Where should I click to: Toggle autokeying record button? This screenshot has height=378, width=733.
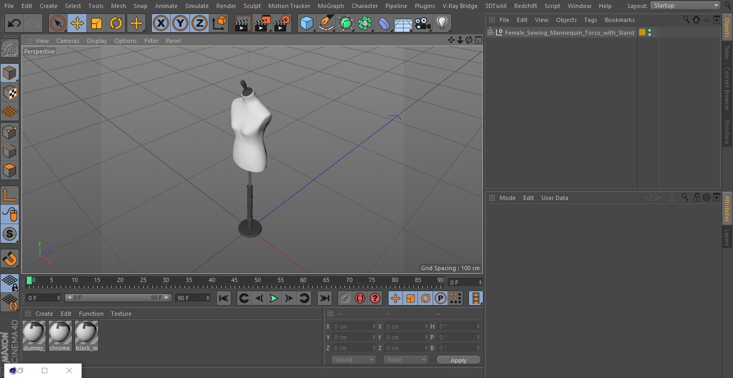pos(360,298)
